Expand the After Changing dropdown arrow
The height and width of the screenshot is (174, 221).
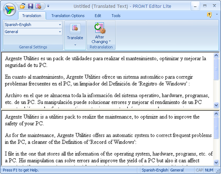coord(110,41)
